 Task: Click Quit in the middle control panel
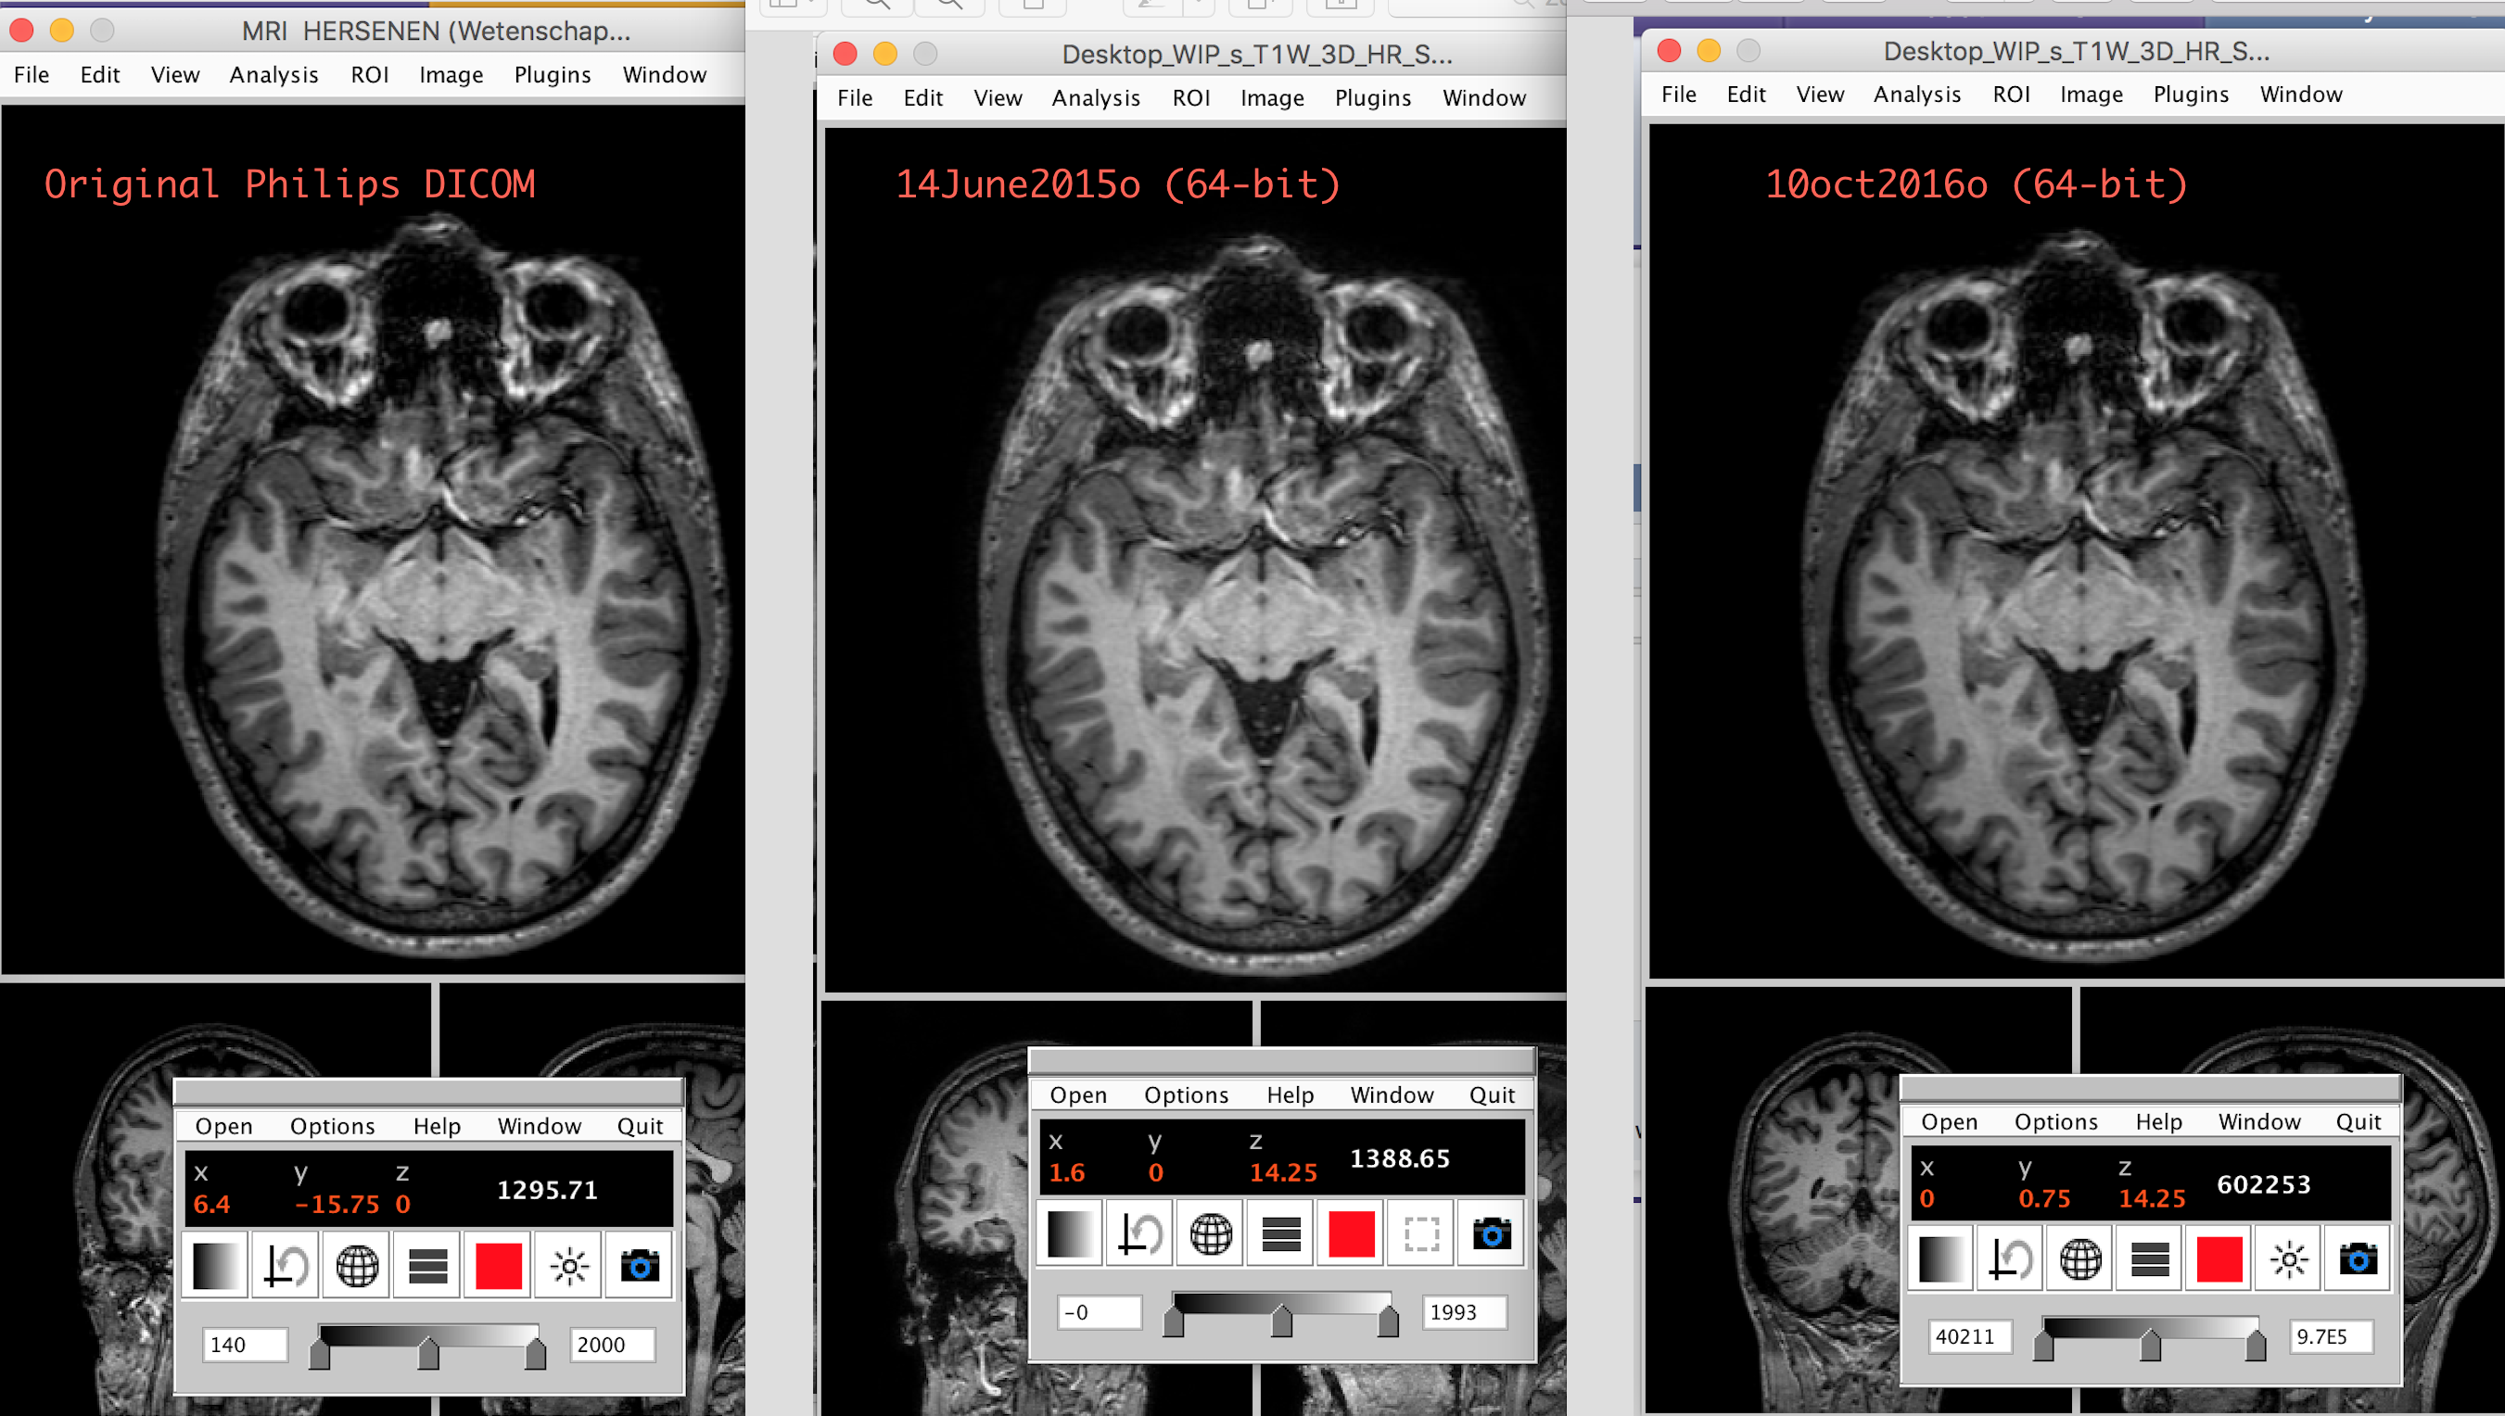point(1492,1094)
